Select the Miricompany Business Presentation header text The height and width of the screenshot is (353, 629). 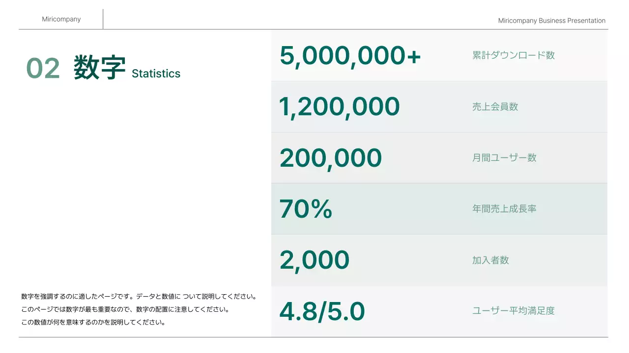coord(551,21)
